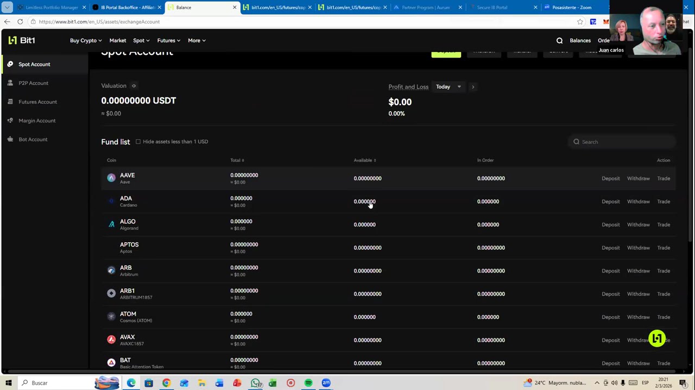Expand the Futures dropdown menu
Image resolution: width=695 pixels, height=390 pixels.
click(x=169, y=41)
